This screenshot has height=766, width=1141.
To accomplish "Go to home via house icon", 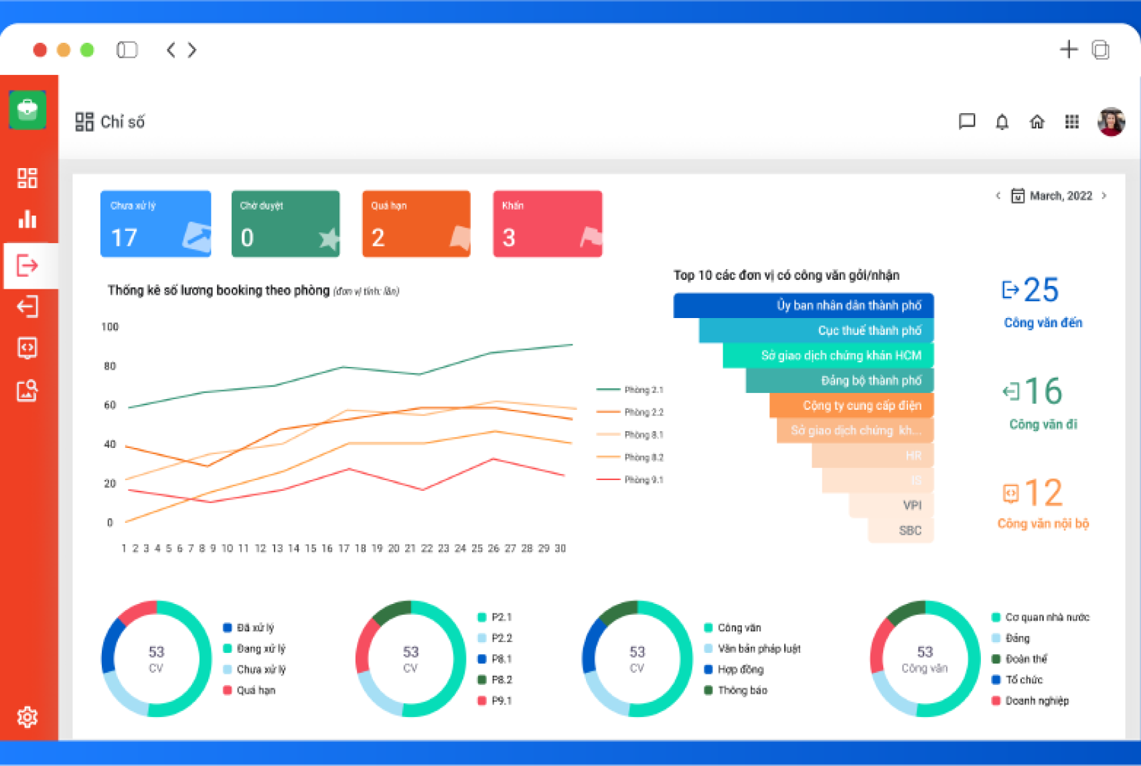I will click(1037, 122).
